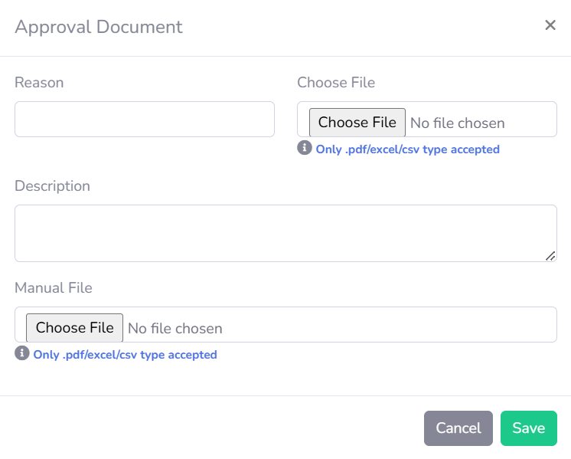Screen dimensions: 571x459
Task: Click the info icon below Manual File input
Action: (22, 353)
